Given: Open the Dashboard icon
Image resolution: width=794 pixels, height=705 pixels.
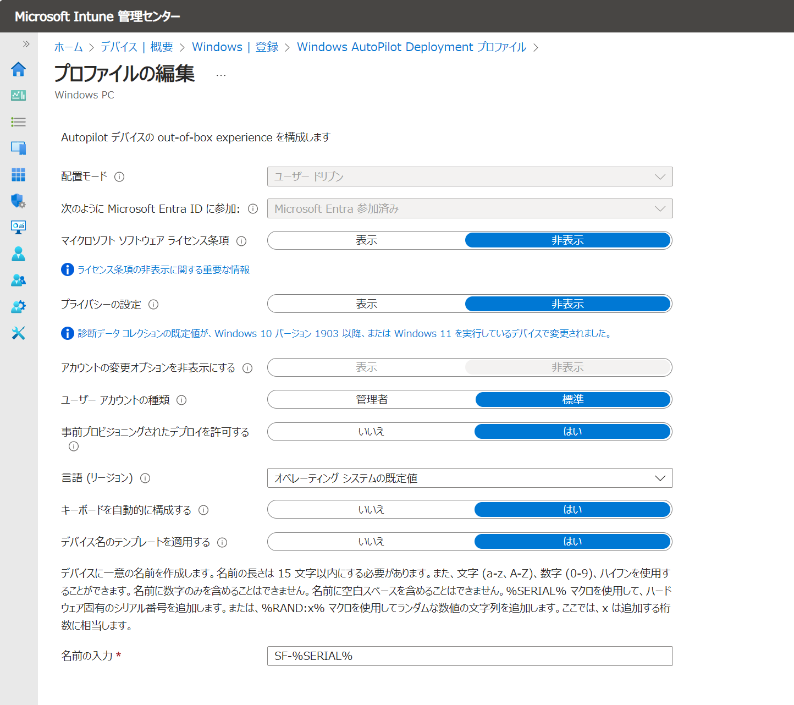Looking at the screenshot, I should [x=18, y=95].
